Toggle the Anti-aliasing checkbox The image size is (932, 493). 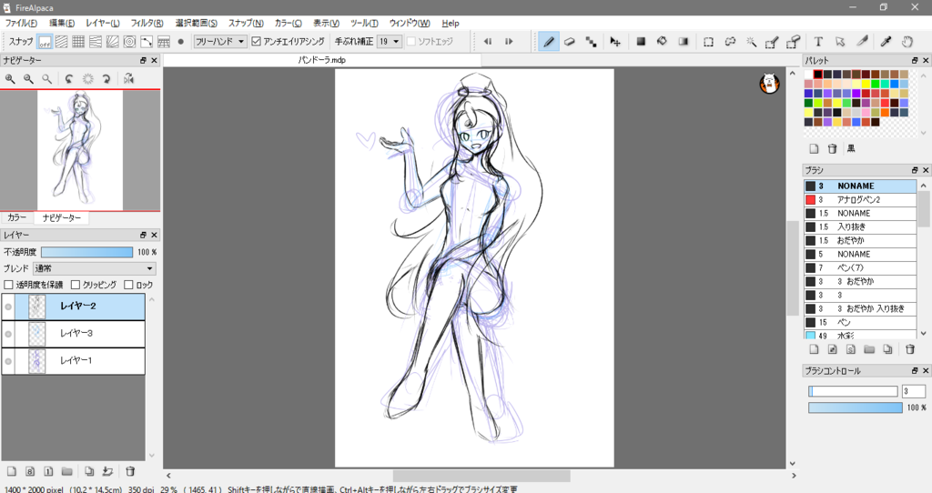(x=256, y=42)
